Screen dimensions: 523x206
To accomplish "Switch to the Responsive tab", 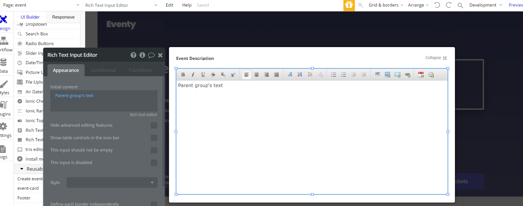I will (x=63, y=17).
